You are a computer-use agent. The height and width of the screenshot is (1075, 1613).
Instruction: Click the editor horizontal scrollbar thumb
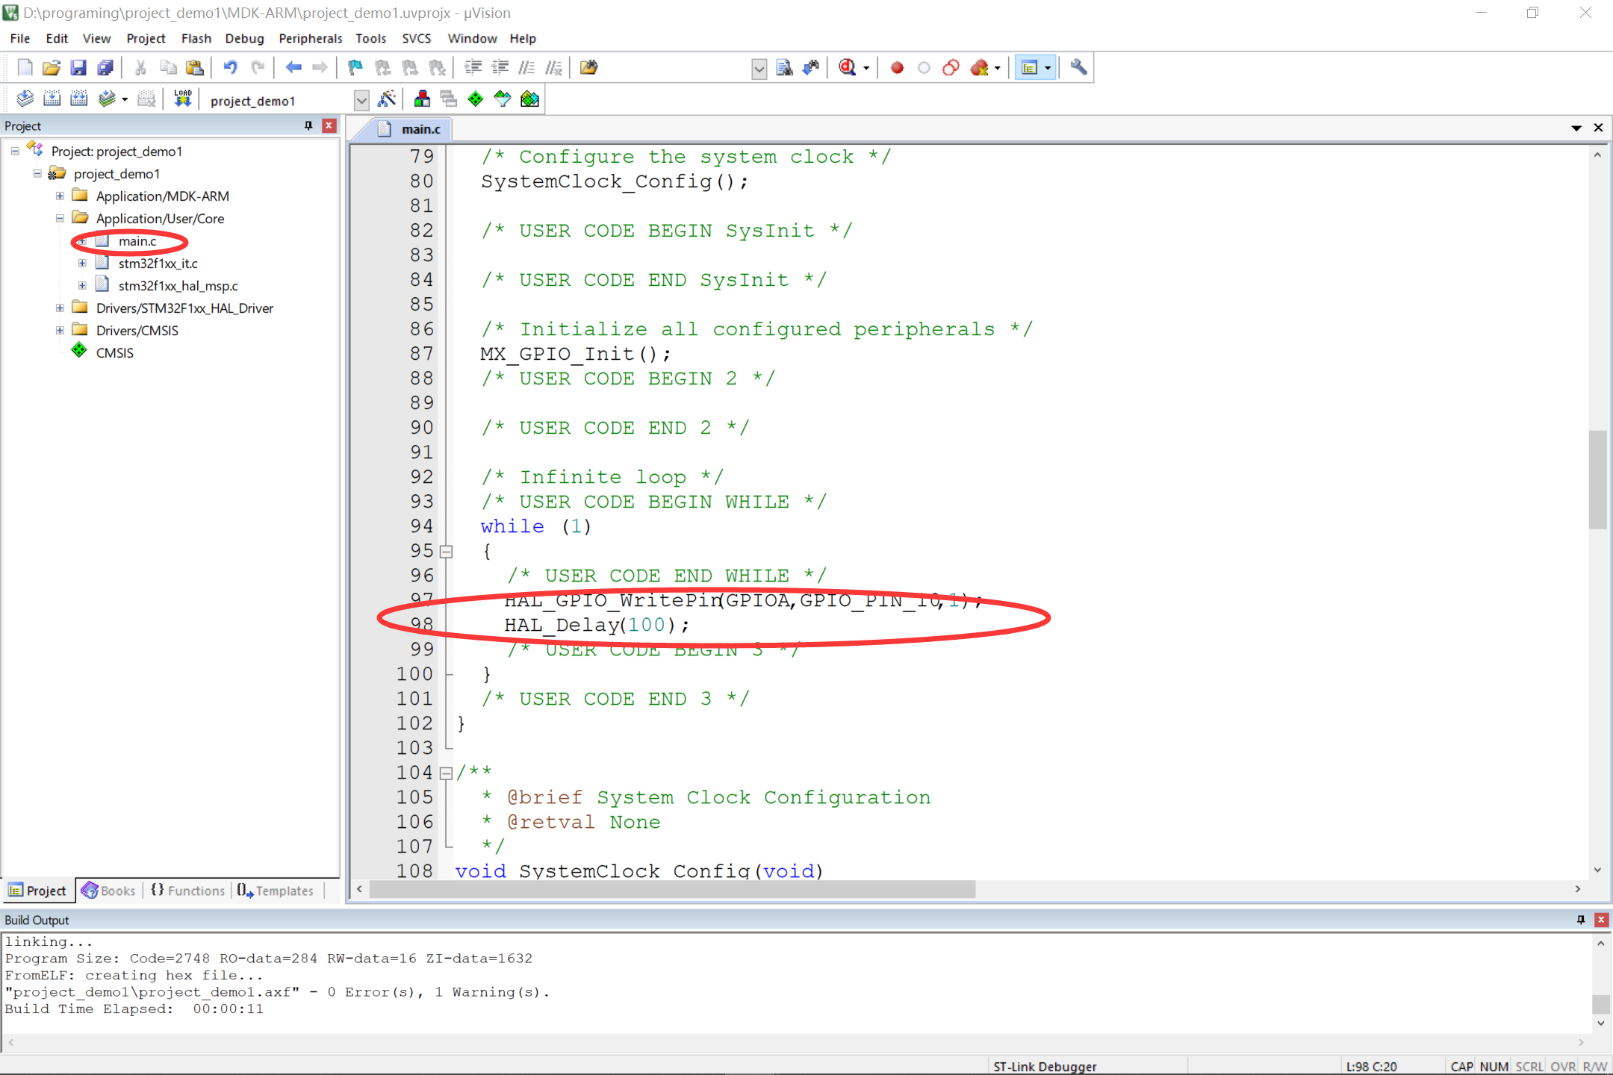(x=672, y=889)
